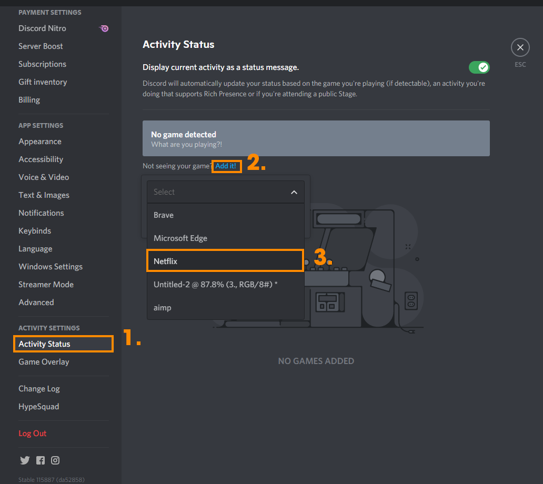543x484 pixels.
Task: Close settings with the ESC X button
Action: point(520,47)
